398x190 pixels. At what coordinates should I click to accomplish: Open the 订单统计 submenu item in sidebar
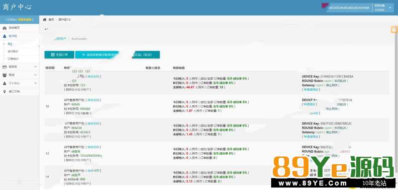(x=13, y=59)
